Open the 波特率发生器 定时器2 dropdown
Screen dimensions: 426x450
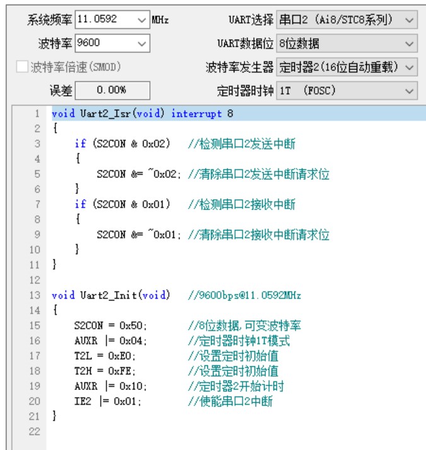point(347,67)
